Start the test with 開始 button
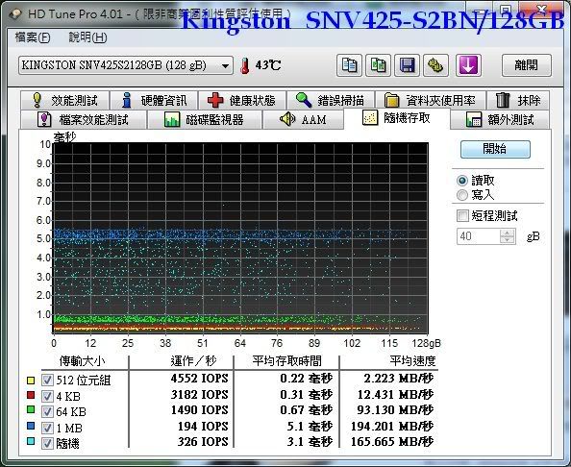The image size is (571, 467). [495, 149]
